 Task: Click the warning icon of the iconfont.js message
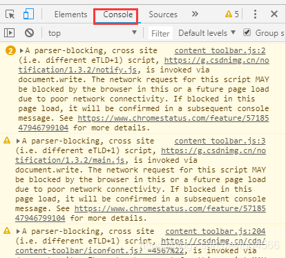point(7,230)
